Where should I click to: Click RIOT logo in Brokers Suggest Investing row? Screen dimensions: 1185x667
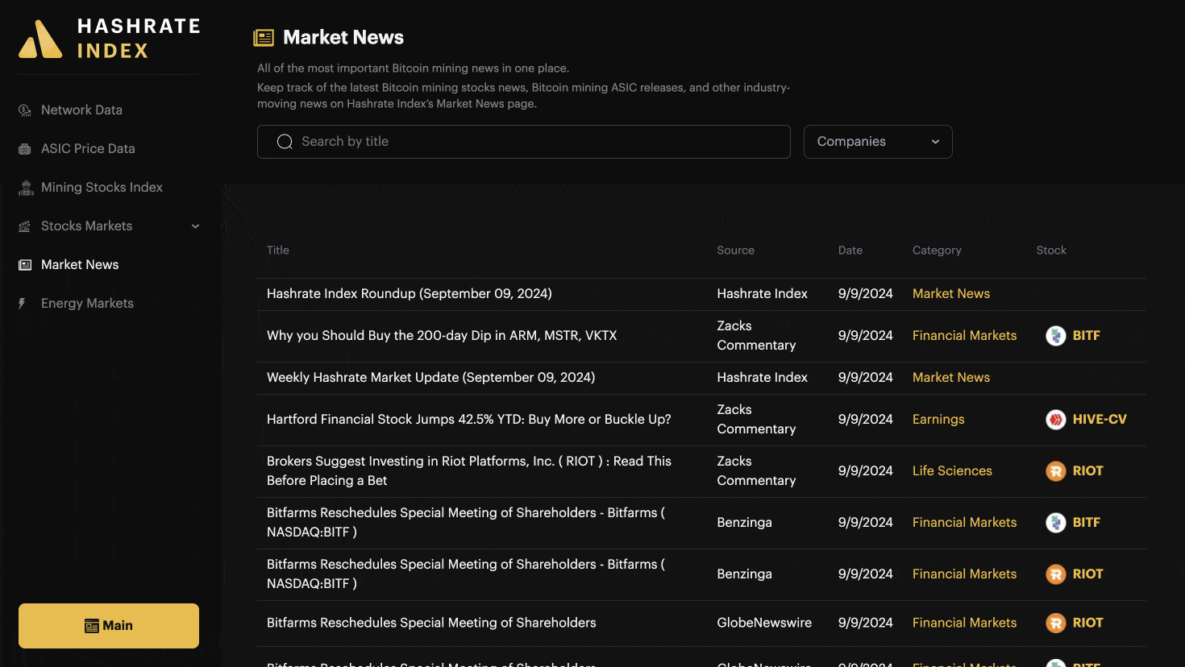coord(1056,471)
